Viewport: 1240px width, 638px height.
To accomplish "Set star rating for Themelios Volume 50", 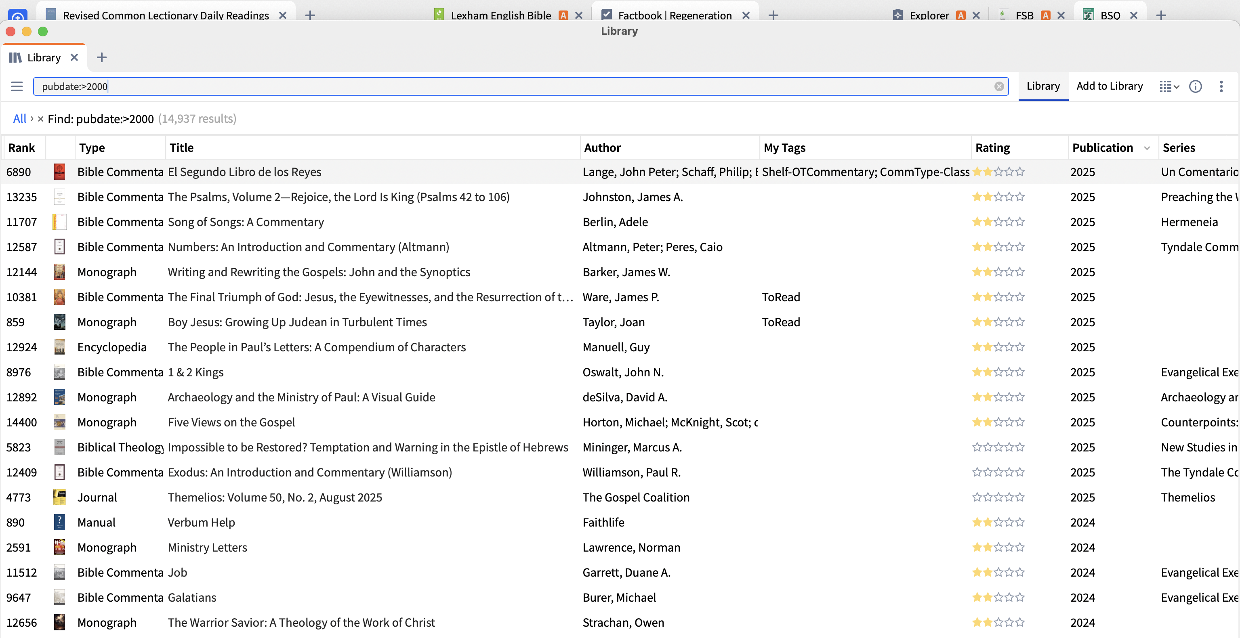I will (998, 497).
